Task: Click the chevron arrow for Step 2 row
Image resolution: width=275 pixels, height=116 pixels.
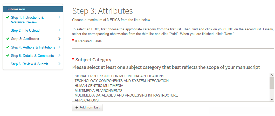Action: [x=59, y=30]
